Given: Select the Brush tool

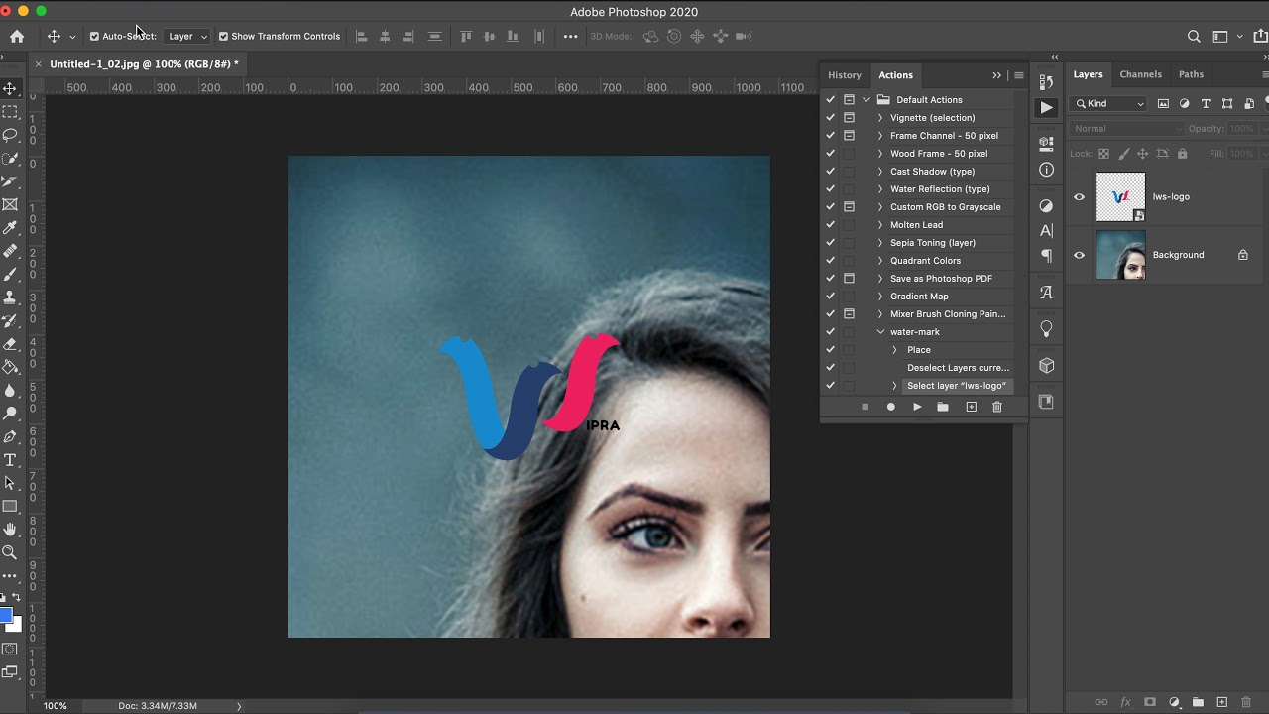Looking at the screenshot, I should pyautogui.click(x=10, y=275).
